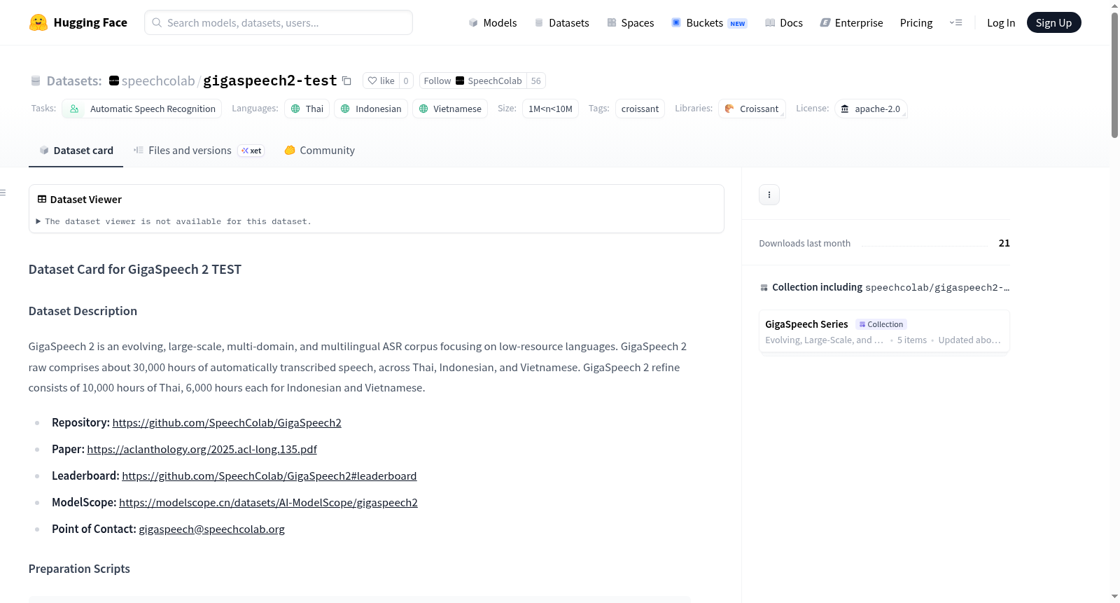Toggle the table of contents sidebar icon
The width and height of the screenshot is (1120, 603).
click(x=3, y=193)
